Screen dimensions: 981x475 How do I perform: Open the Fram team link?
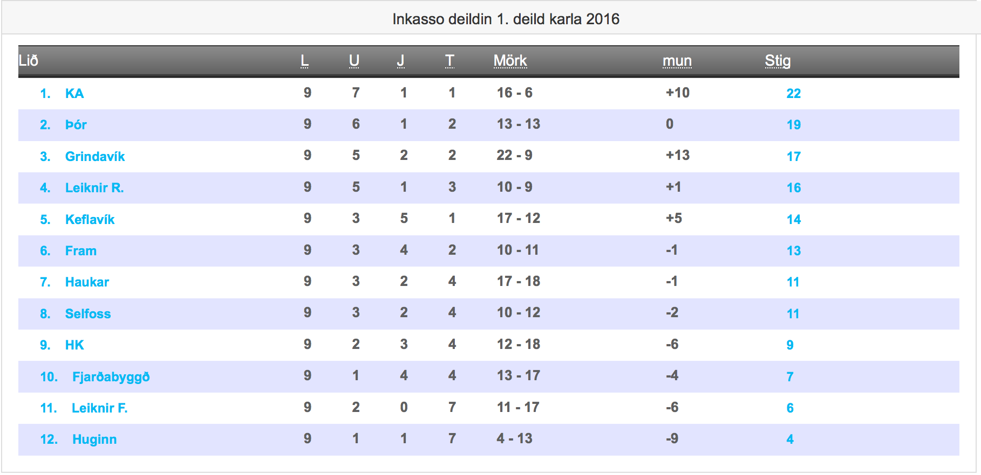tap(81, 251)
